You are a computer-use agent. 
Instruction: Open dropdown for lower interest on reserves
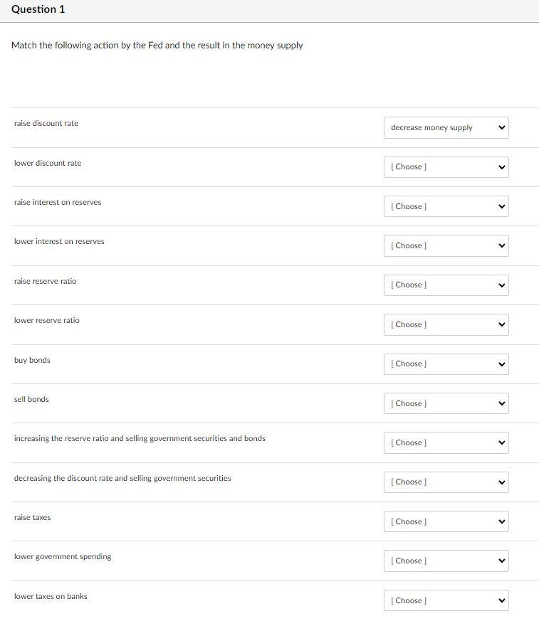pos(446,246)
